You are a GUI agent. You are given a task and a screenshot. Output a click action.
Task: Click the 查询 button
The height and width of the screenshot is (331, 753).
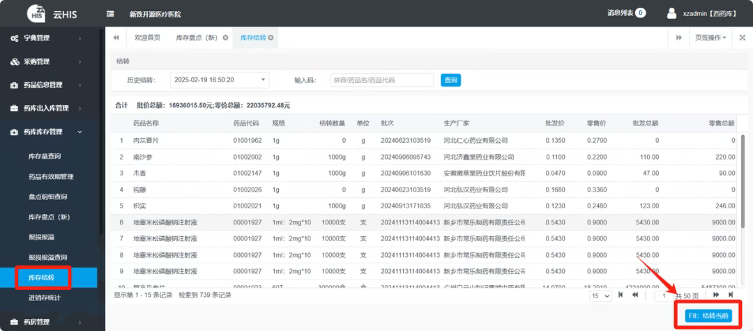[x=450, y=80]
